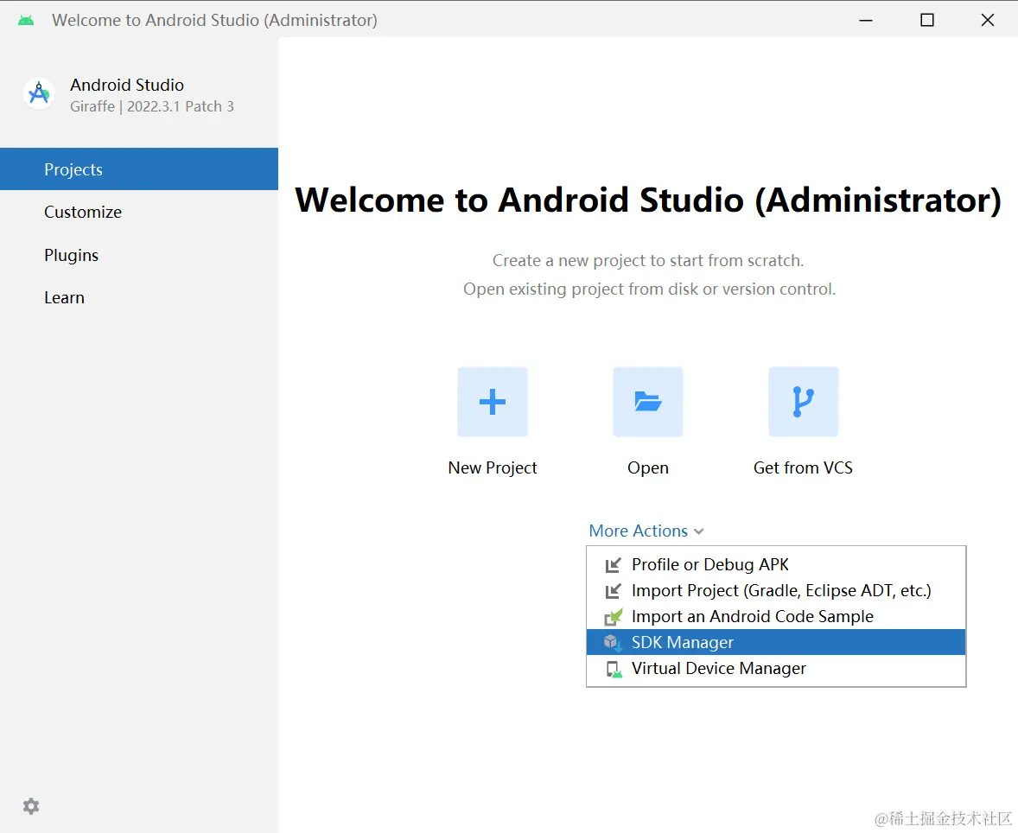Click the Welcome to Android Studio heading
The width and height of the screenshot is (1018, 833).
[x=648, y=200]
